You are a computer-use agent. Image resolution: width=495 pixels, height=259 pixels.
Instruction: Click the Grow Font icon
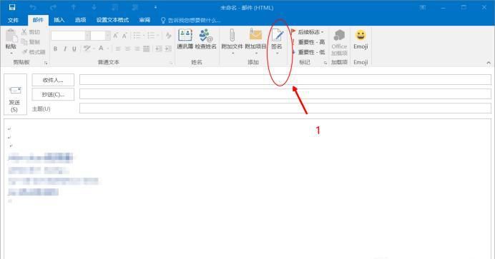pyautogui.click(x=116, y=36)
